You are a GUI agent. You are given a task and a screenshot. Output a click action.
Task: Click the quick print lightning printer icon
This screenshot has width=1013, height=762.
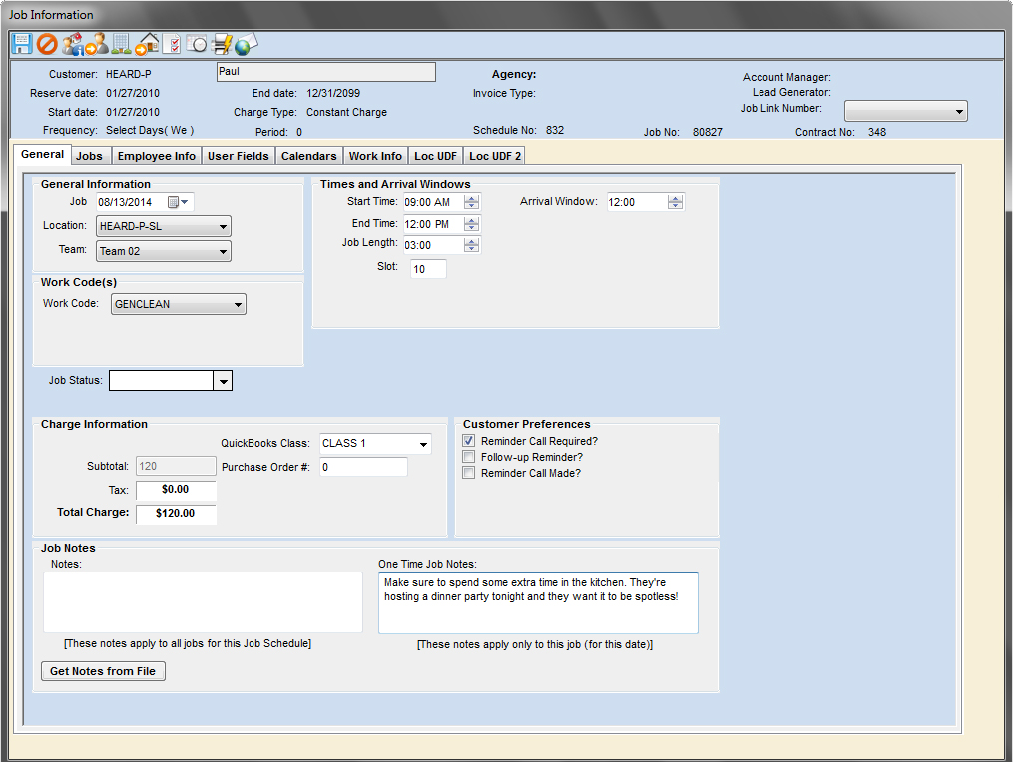click(x=222, y=44)
